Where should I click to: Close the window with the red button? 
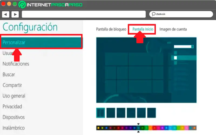pos(3,4)
